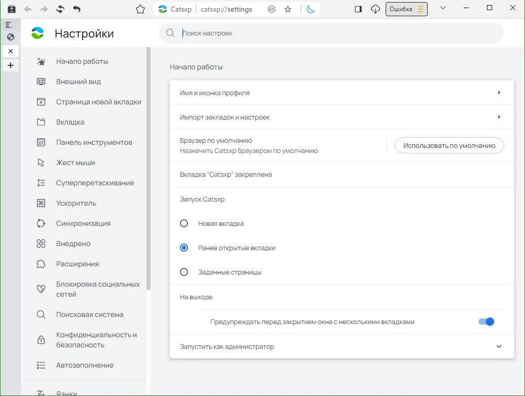
Task: Close the current vertical tab
Action: coord(11,51)
